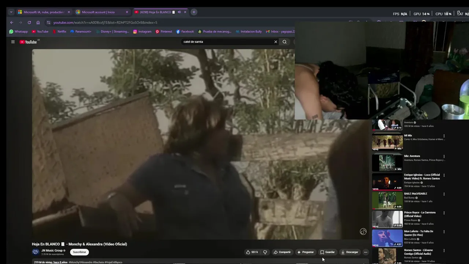This screenshot has width=469, height=264.
Task: Click the #HojaEnBlanco hashtag
Action: tap(113, 262)
